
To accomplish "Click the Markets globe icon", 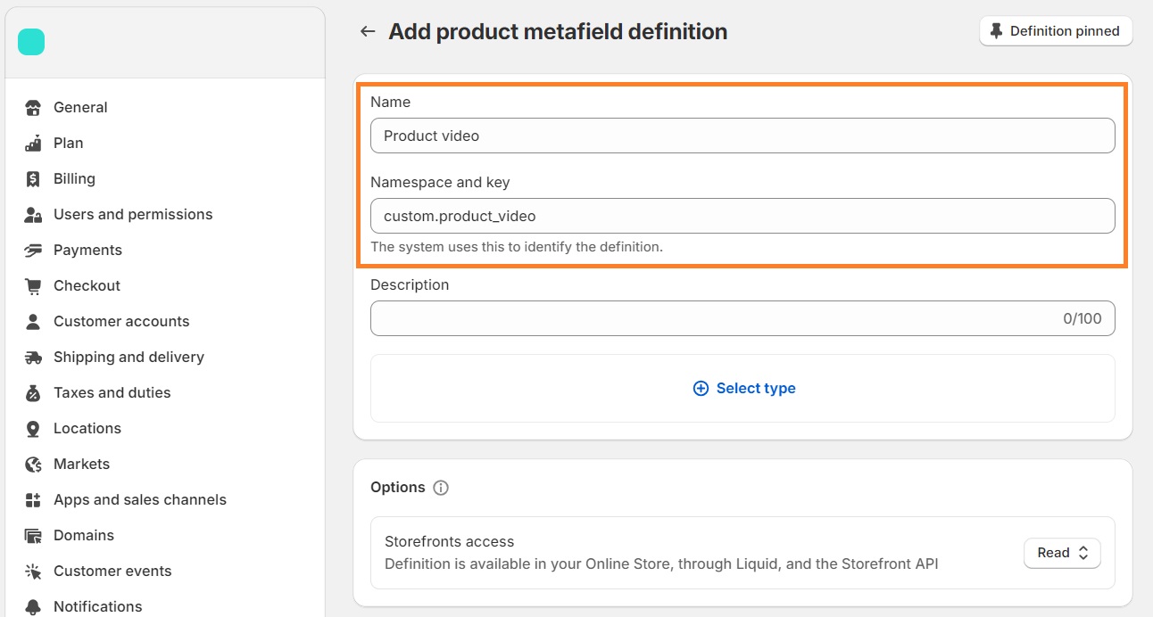I will click(33, 465).
